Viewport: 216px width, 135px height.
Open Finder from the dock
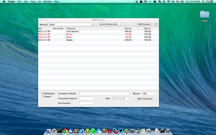coord(49,131)
